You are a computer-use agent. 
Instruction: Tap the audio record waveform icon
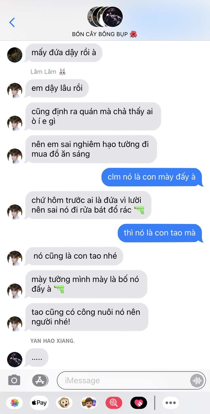point(197,380)
